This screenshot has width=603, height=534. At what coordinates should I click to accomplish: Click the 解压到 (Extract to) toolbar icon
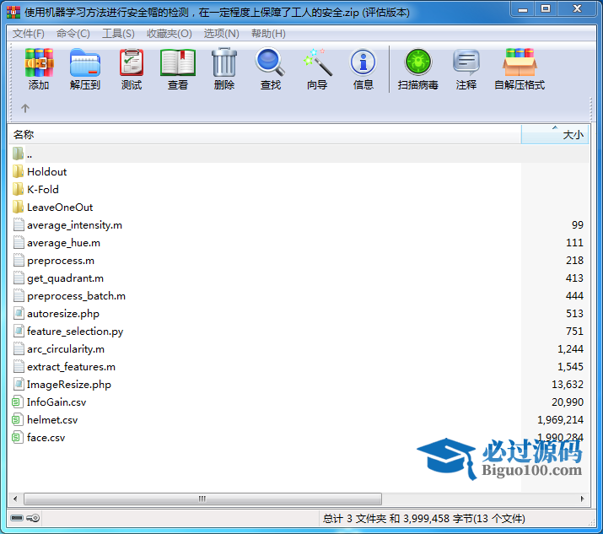coord(85,62)
